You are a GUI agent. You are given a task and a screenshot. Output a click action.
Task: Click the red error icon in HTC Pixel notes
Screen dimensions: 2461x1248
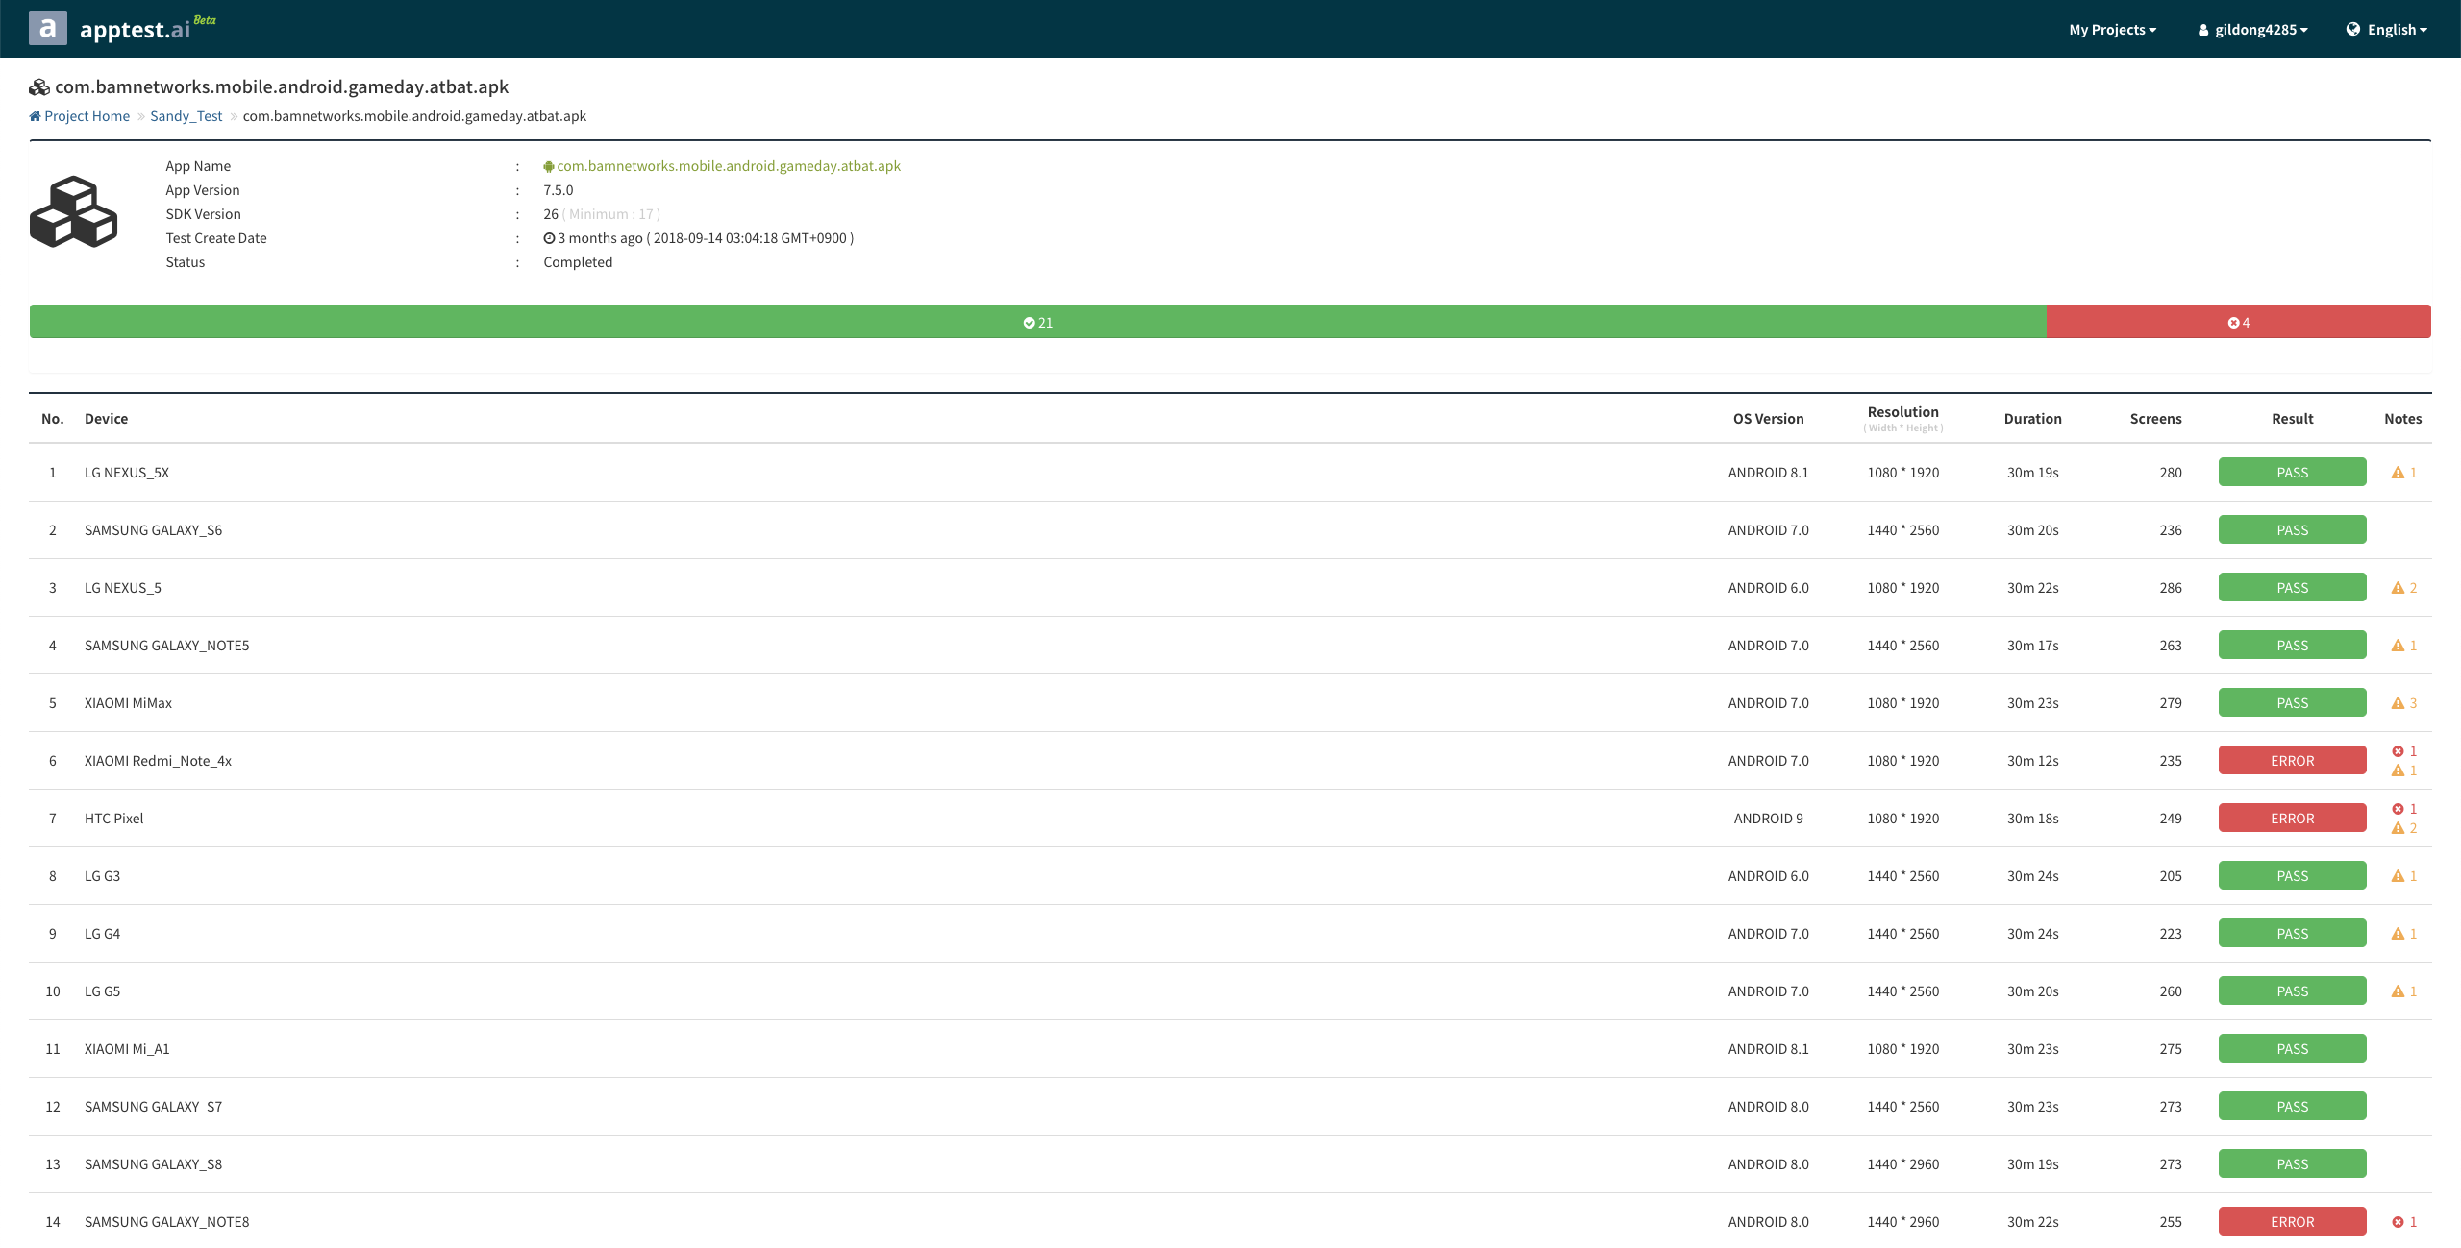pyautogui.click(x=2398, y=809)
